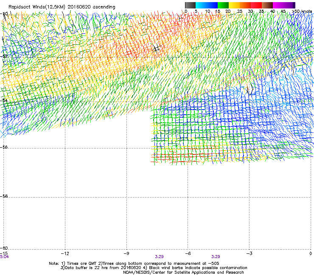
Task: Select the -56 latitude axis label
Action: [x=4, y=147]
